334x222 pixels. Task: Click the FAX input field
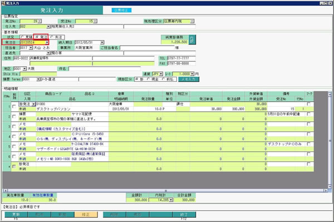[x=181, y=63]
